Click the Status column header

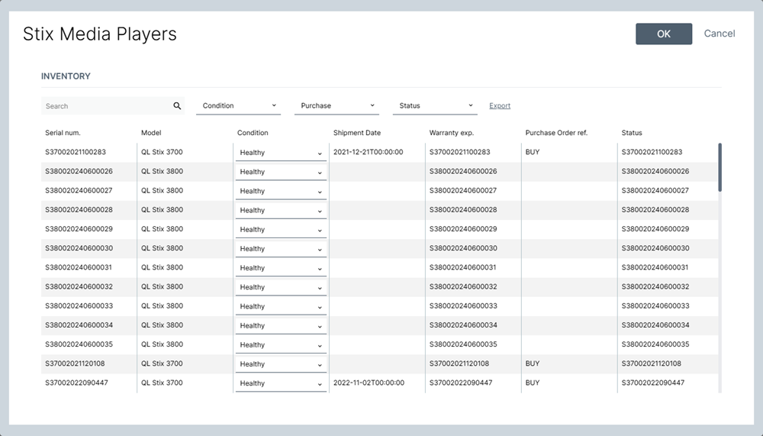[632, 133]
